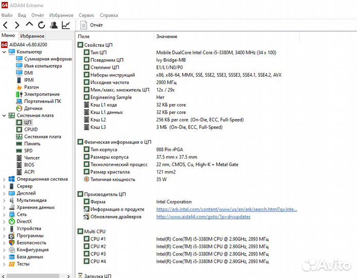Collapse the Компьютер tree node
The width and height of the screenshot is (357, 278).
pyautogui.click(x=4, y=52)
